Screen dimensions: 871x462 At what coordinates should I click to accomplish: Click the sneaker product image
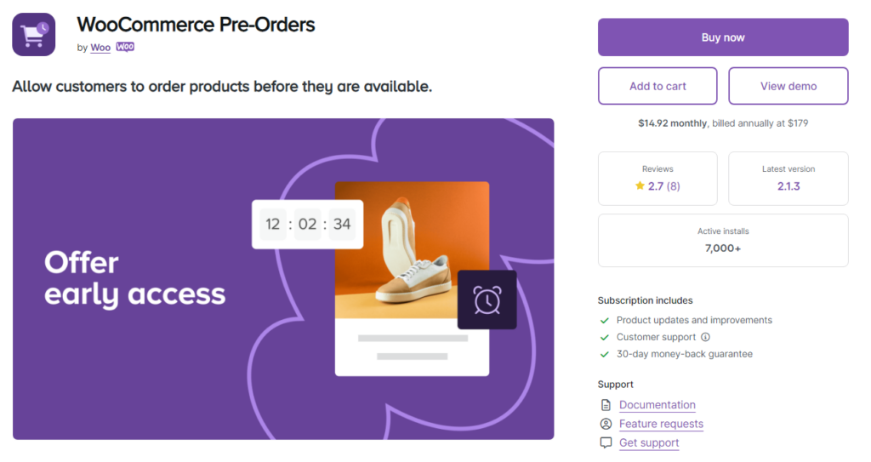(412, 250)
